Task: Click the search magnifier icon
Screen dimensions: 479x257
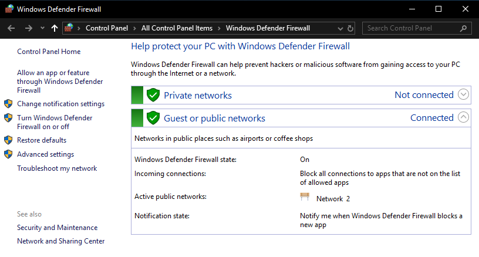Action: pos(463,28)
